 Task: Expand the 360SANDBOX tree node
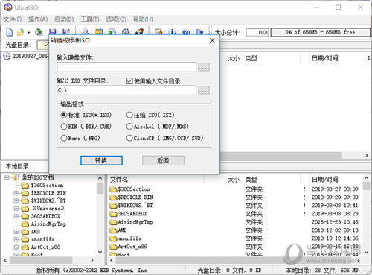[16, 216]
